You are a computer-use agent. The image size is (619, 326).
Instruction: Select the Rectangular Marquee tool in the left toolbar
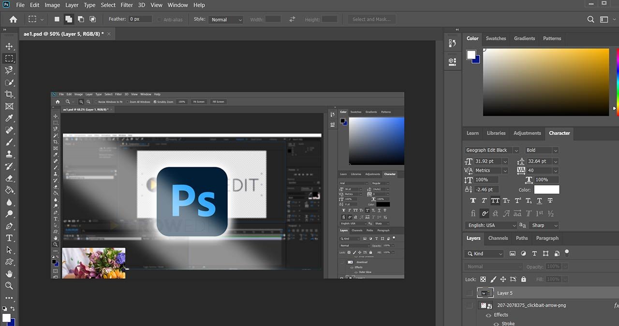(9, 59)
